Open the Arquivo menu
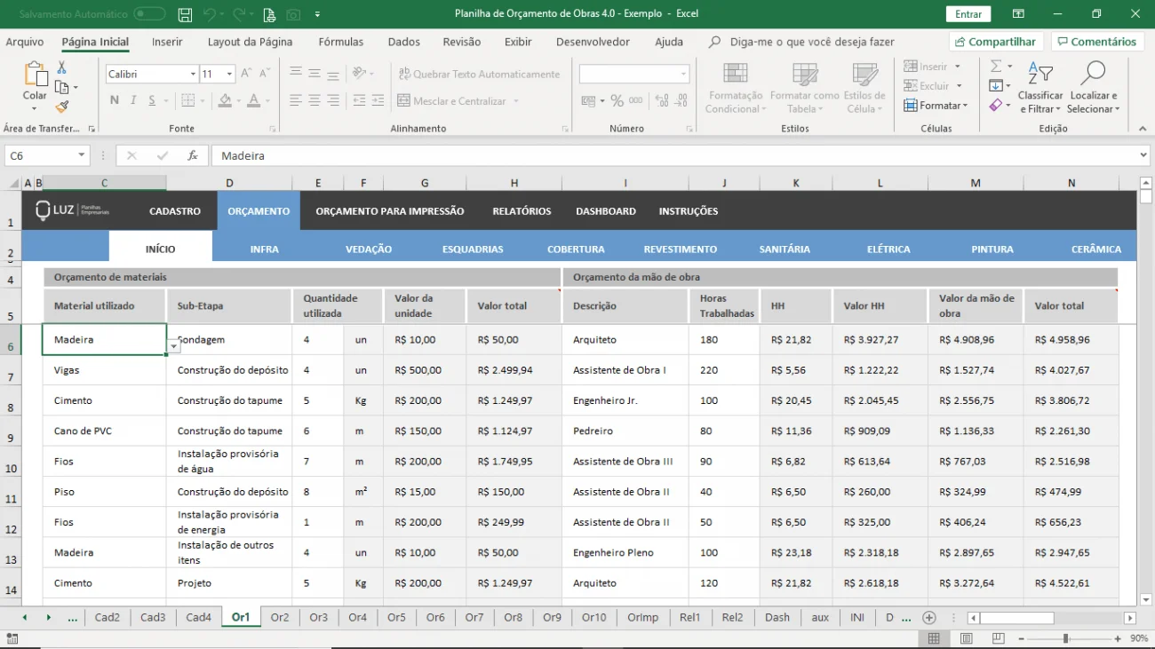1155x649 pixels. (25, 42)
